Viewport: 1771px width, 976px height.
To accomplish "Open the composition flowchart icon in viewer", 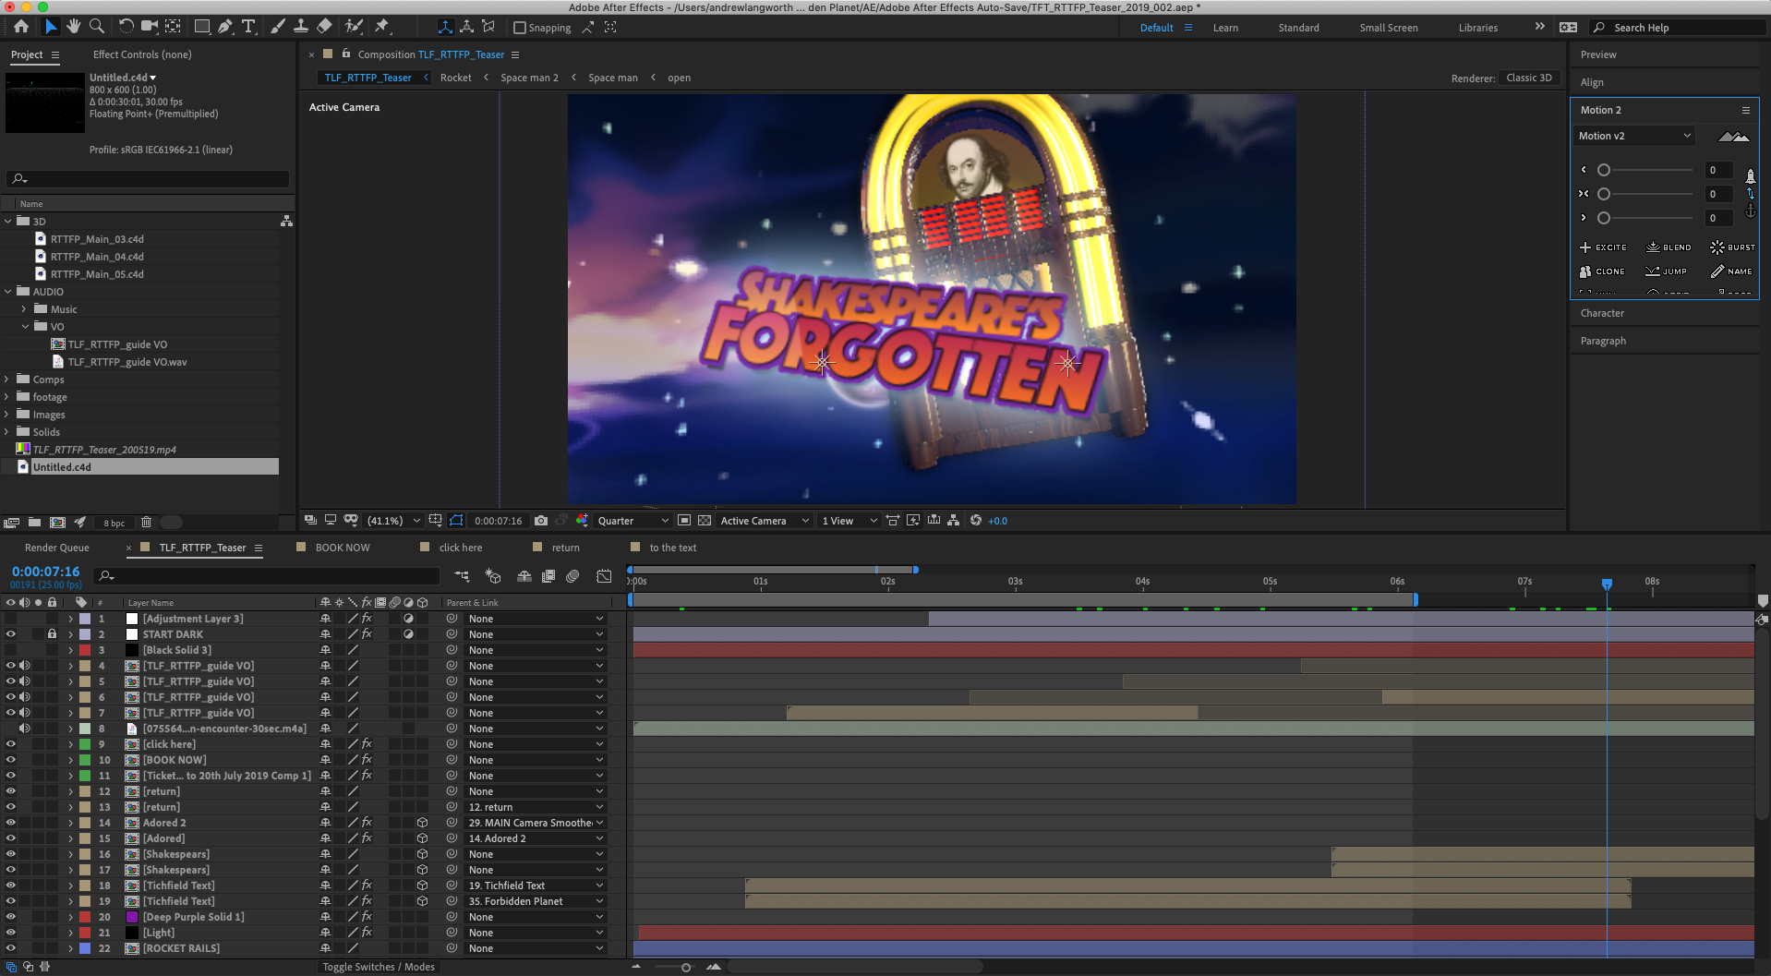I will click(x=953, y=521).
